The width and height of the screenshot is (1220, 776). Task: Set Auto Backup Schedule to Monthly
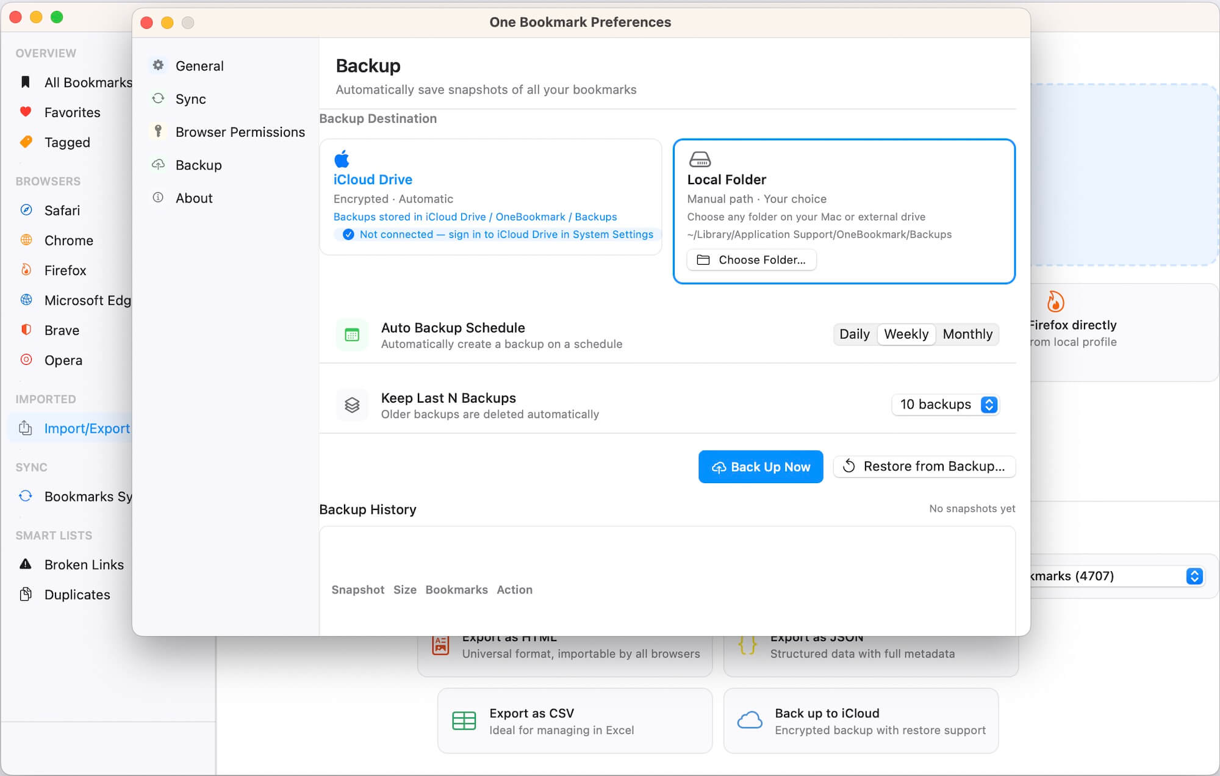click(x=967, y=334)
